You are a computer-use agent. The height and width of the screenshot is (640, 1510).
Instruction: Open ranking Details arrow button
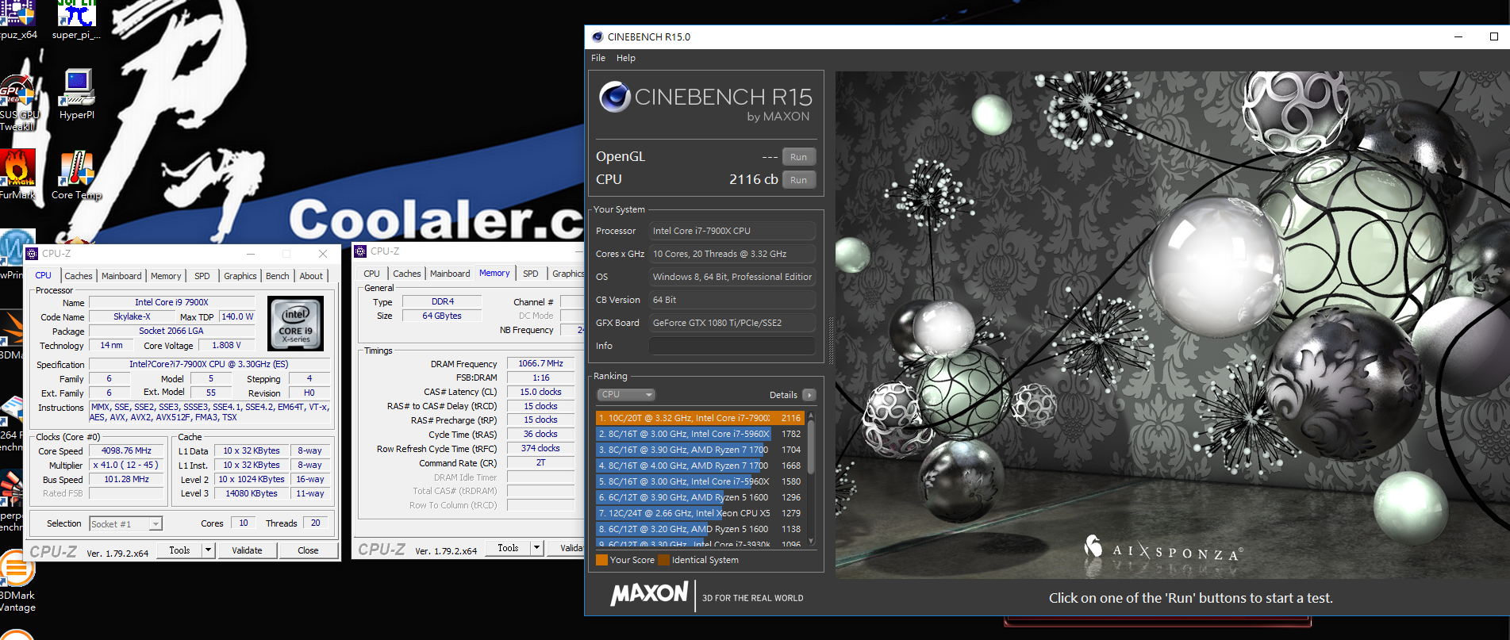(x=809, y=395)
